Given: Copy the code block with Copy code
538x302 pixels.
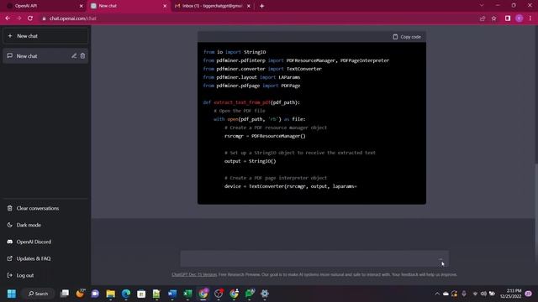Looking at the screenshot, I should pos(407,37).
